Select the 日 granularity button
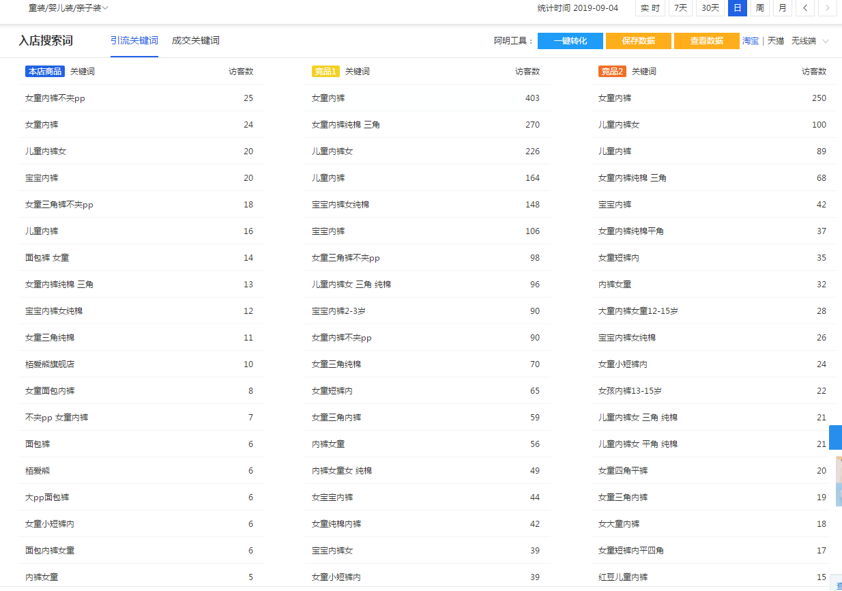 (737, 8)
